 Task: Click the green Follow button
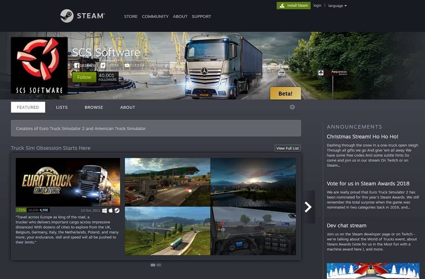[x=84, y=77]
